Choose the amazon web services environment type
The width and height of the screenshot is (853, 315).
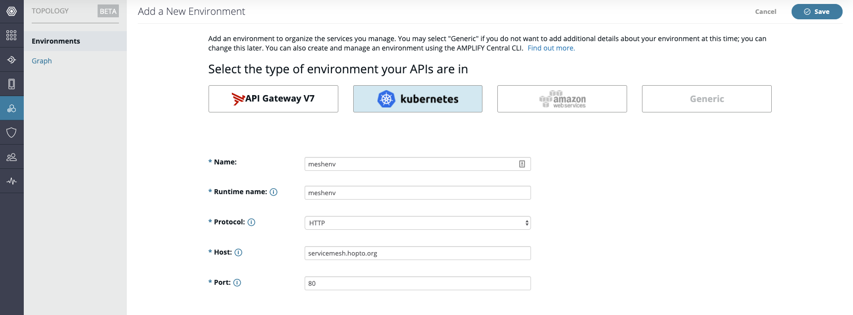pyautogui.click(x=562, y=99)
